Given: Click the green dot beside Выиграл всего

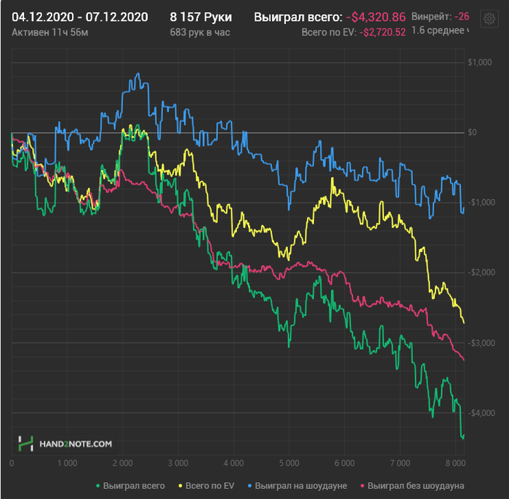Looking at the screenshot, I should click(98, 485).
